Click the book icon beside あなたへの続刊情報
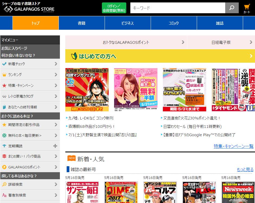The width and height of the screenshot is (255, 203). pos(4,107)
